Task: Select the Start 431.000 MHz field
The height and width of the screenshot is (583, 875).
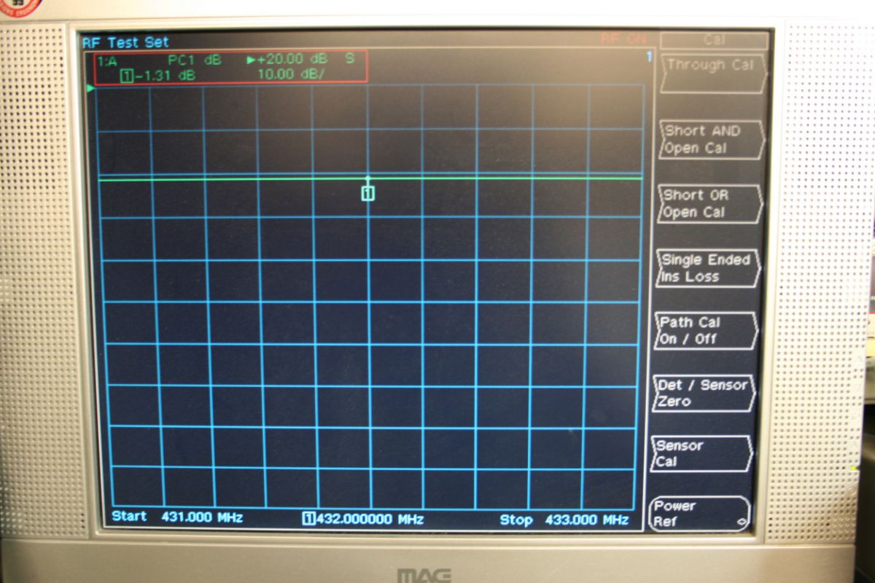Action: click(176, 517)
